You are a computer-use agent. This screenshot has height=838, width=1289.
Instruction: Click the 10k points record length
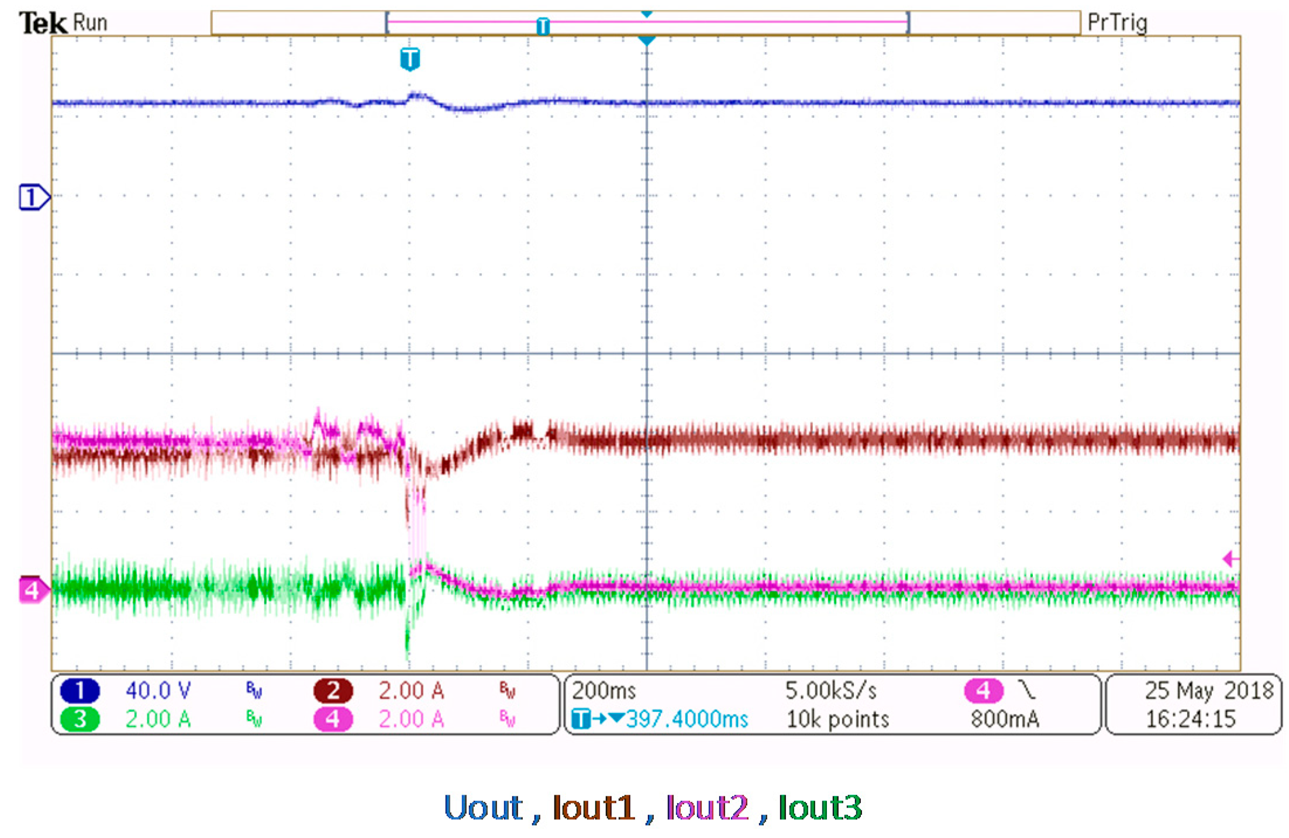[837, 719]
